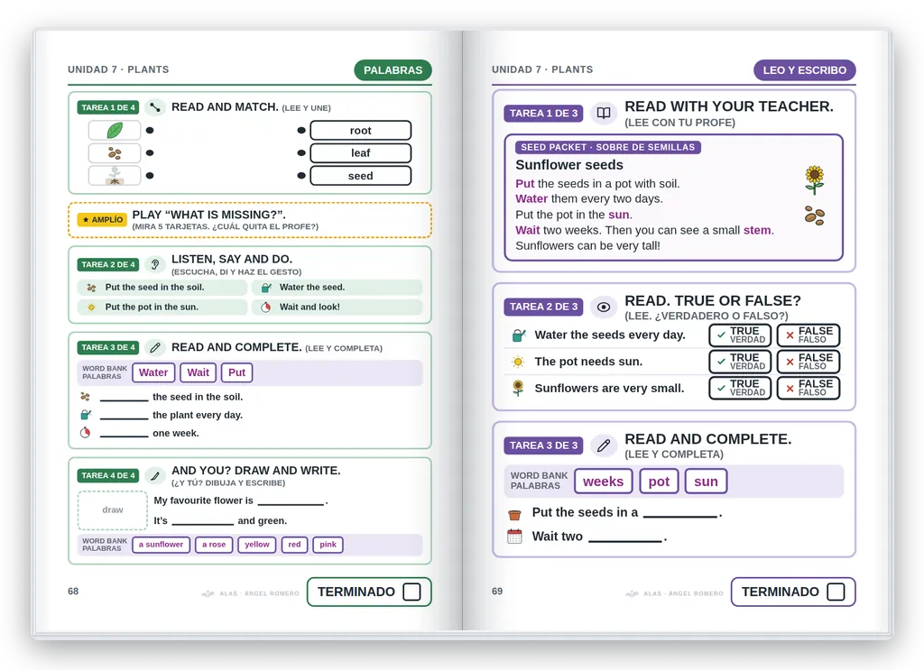This screenshot has height=670, width=924.
Task: Click the blank after 'My favourite flower is'
Action: pos(291,501)
